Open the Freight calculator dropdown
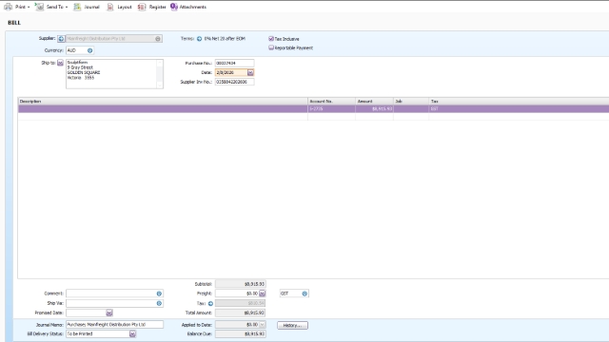The image size is (609, 342). pyautogui.click(x=263, y=294)
